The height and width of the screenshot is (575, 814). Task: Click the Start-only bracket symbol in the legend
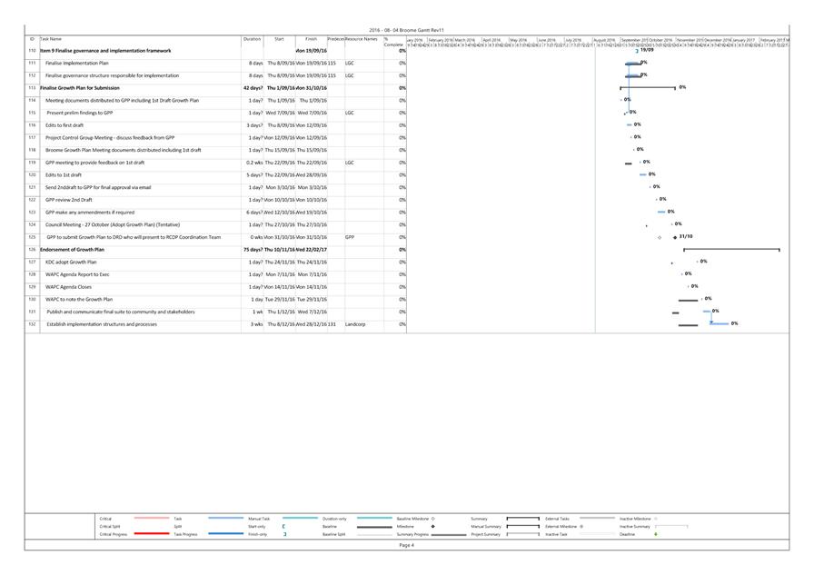pyautogui.click(x=284, y=526)
